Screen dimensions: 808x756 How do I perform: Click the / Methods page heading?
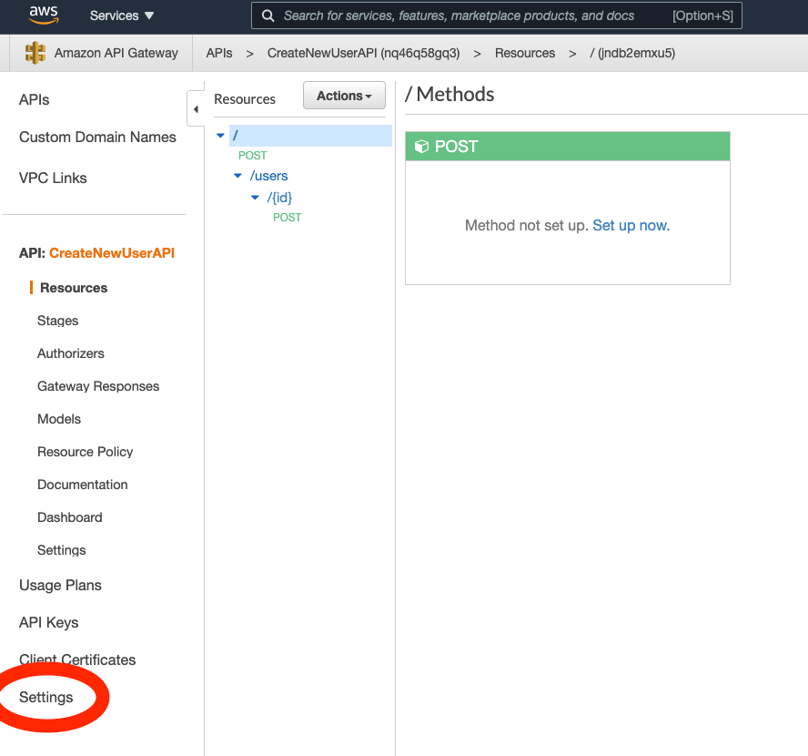[x=449, y=95]
